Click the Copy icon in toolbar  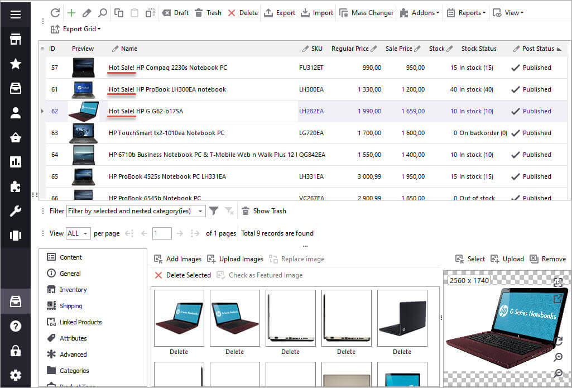[x=119, y=12]
